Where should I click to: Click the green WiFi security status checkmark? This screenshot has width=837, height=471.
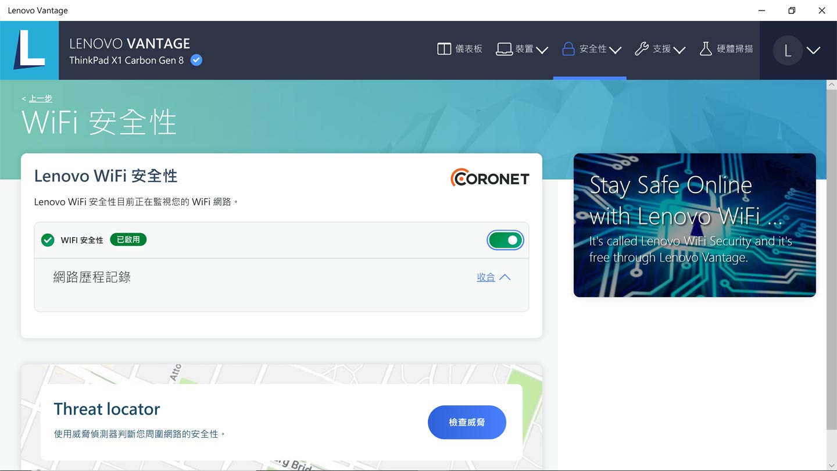click(x=48, y=240)
